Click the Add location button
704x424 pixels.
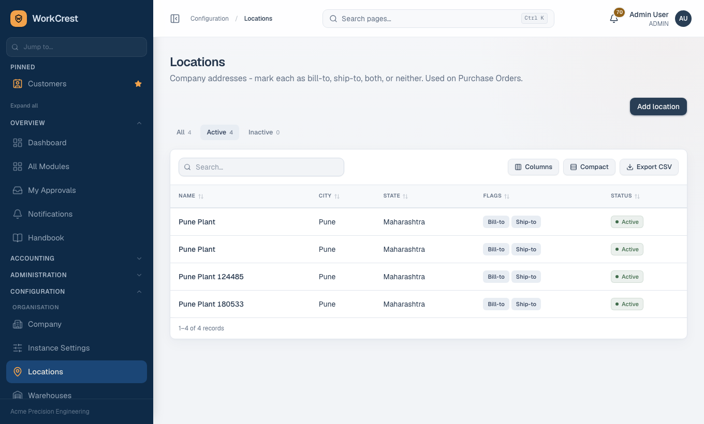point(658,107)
